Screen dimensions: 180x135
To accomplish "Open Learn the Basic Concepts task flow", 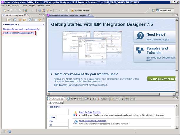I will [90, 112].
